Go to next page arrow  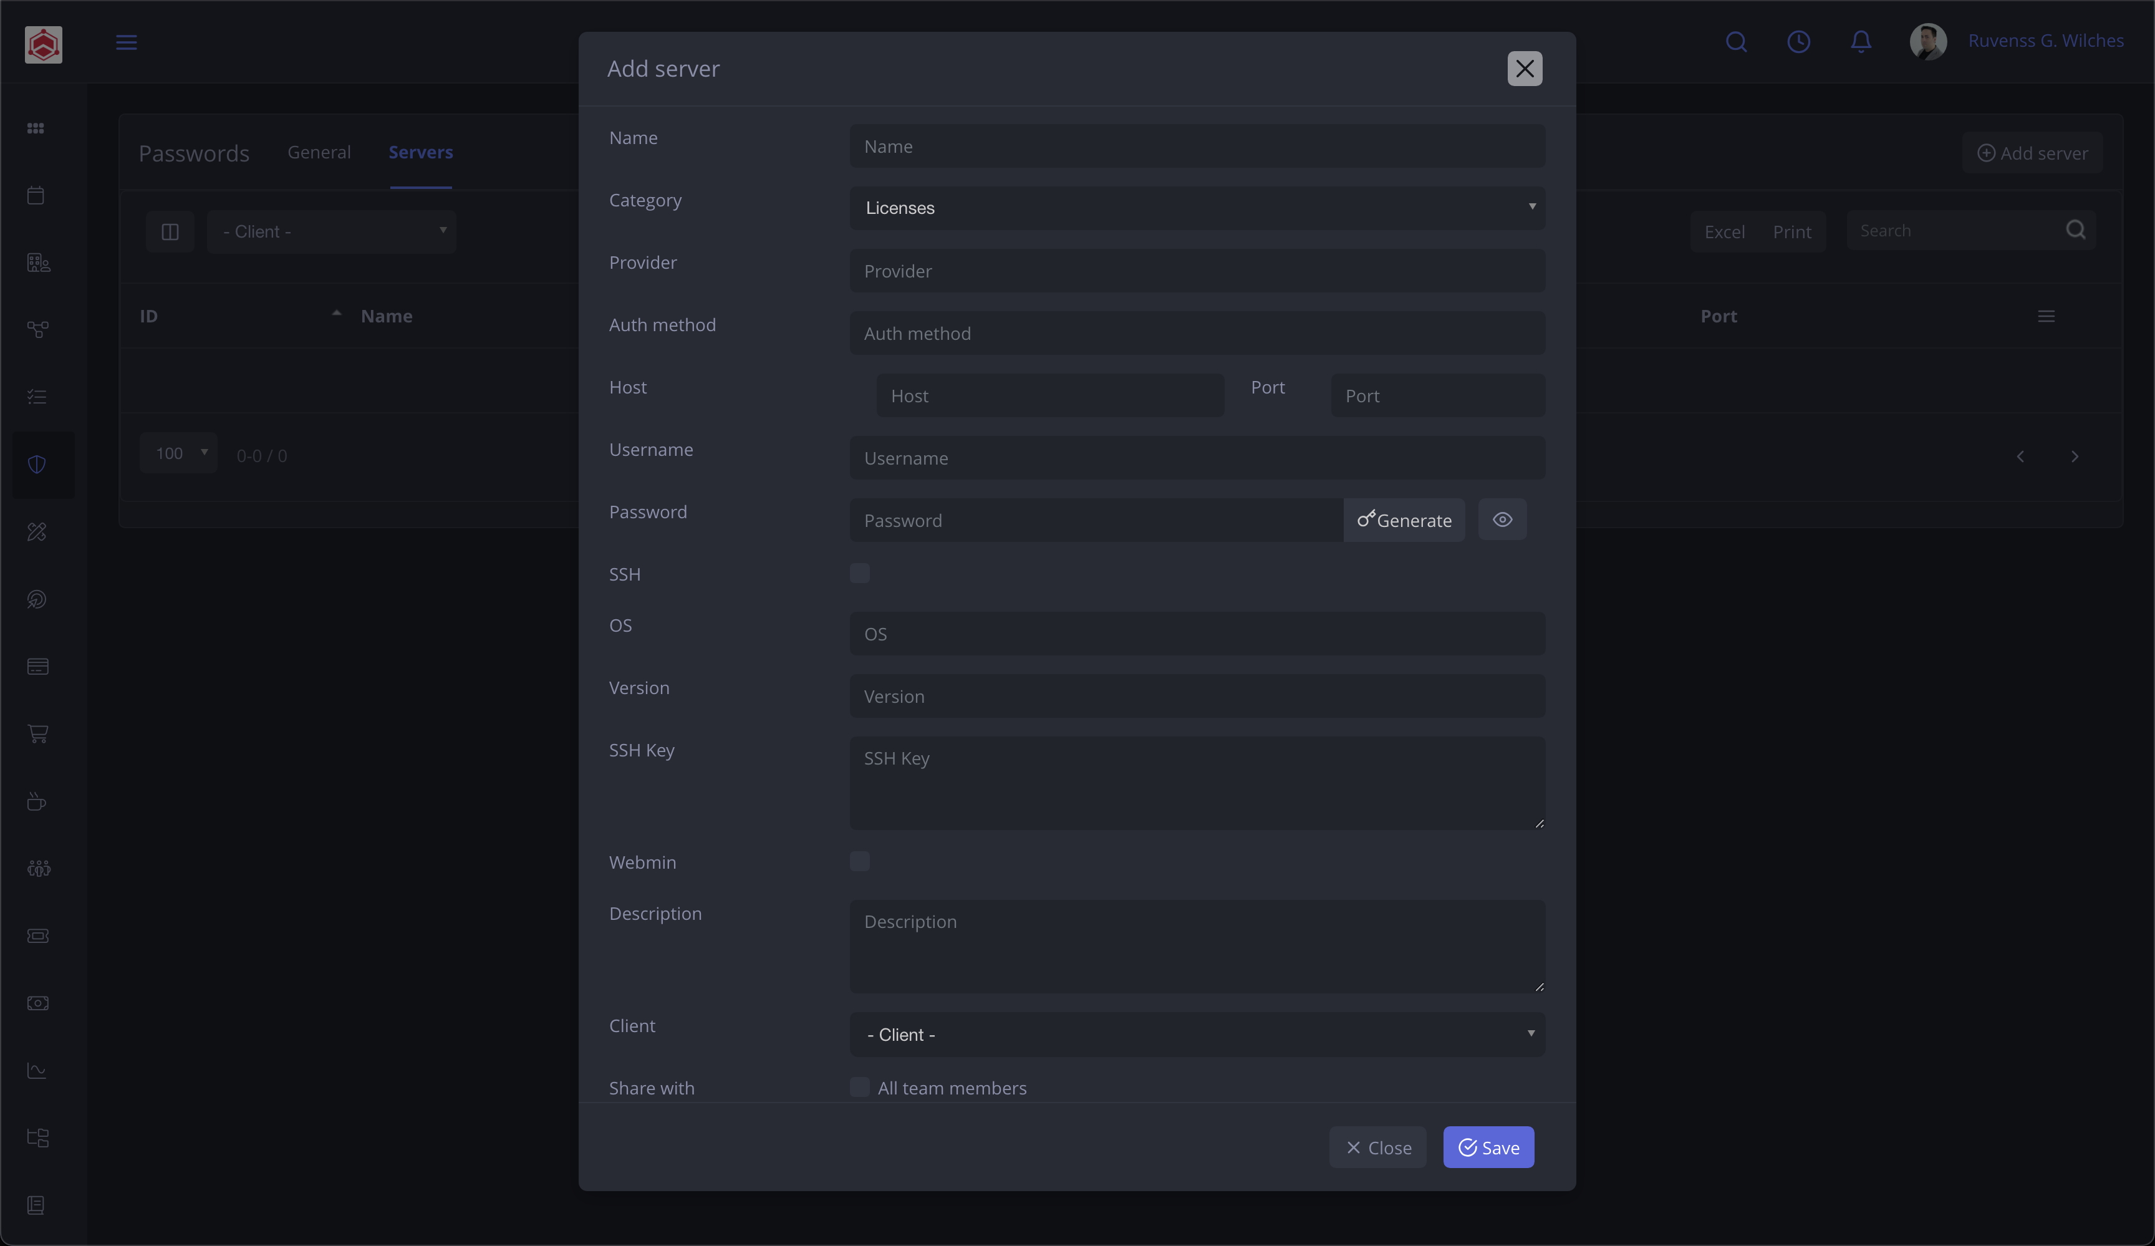2075,456
